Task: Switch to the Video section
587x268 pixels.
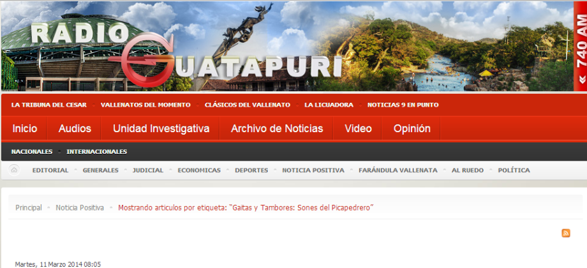Action: (358, 128)
